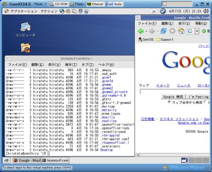Open the terminal ファイル(F) menu

(x=17, y=65)
